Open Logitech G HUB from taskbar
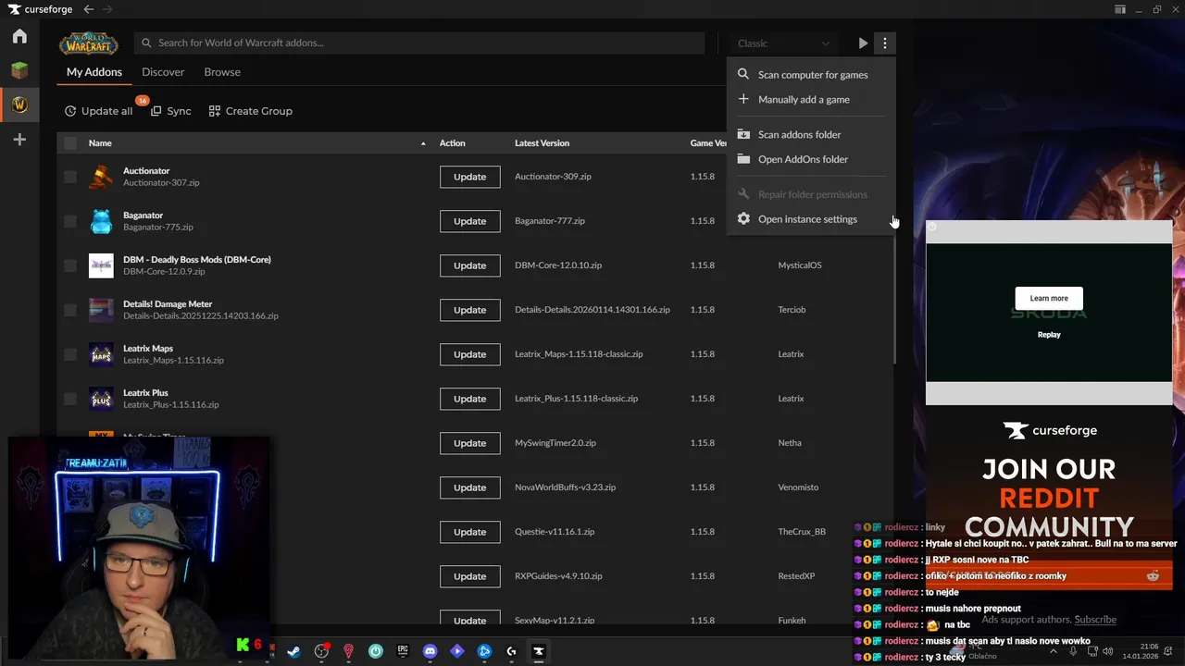Viewport: 1185px width, 666px height. 511,651
